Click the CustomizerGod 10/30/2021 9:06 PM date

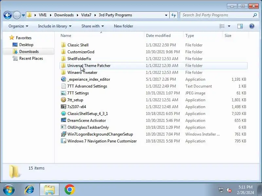[x=162, y=52]
